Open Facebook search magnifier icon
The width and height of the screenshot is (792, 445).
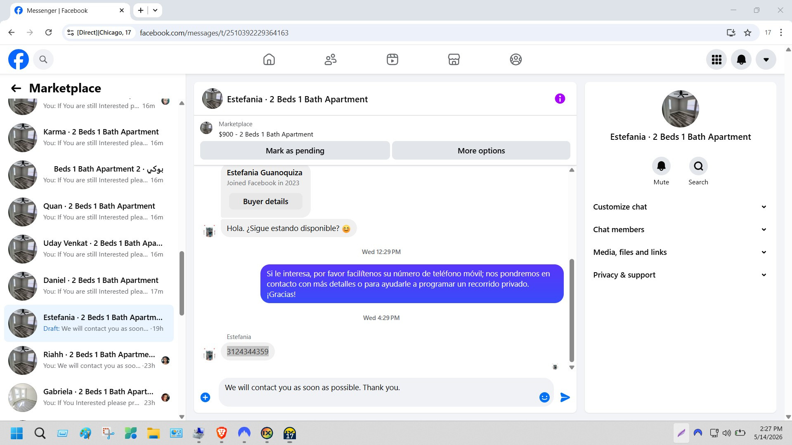[43, 59]
